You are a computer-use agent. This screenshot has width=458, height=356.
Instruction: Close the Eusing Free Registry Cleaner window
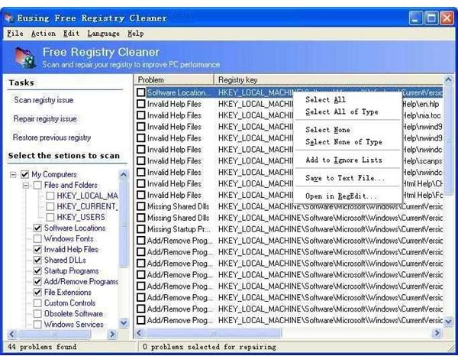tap(447, 18)
